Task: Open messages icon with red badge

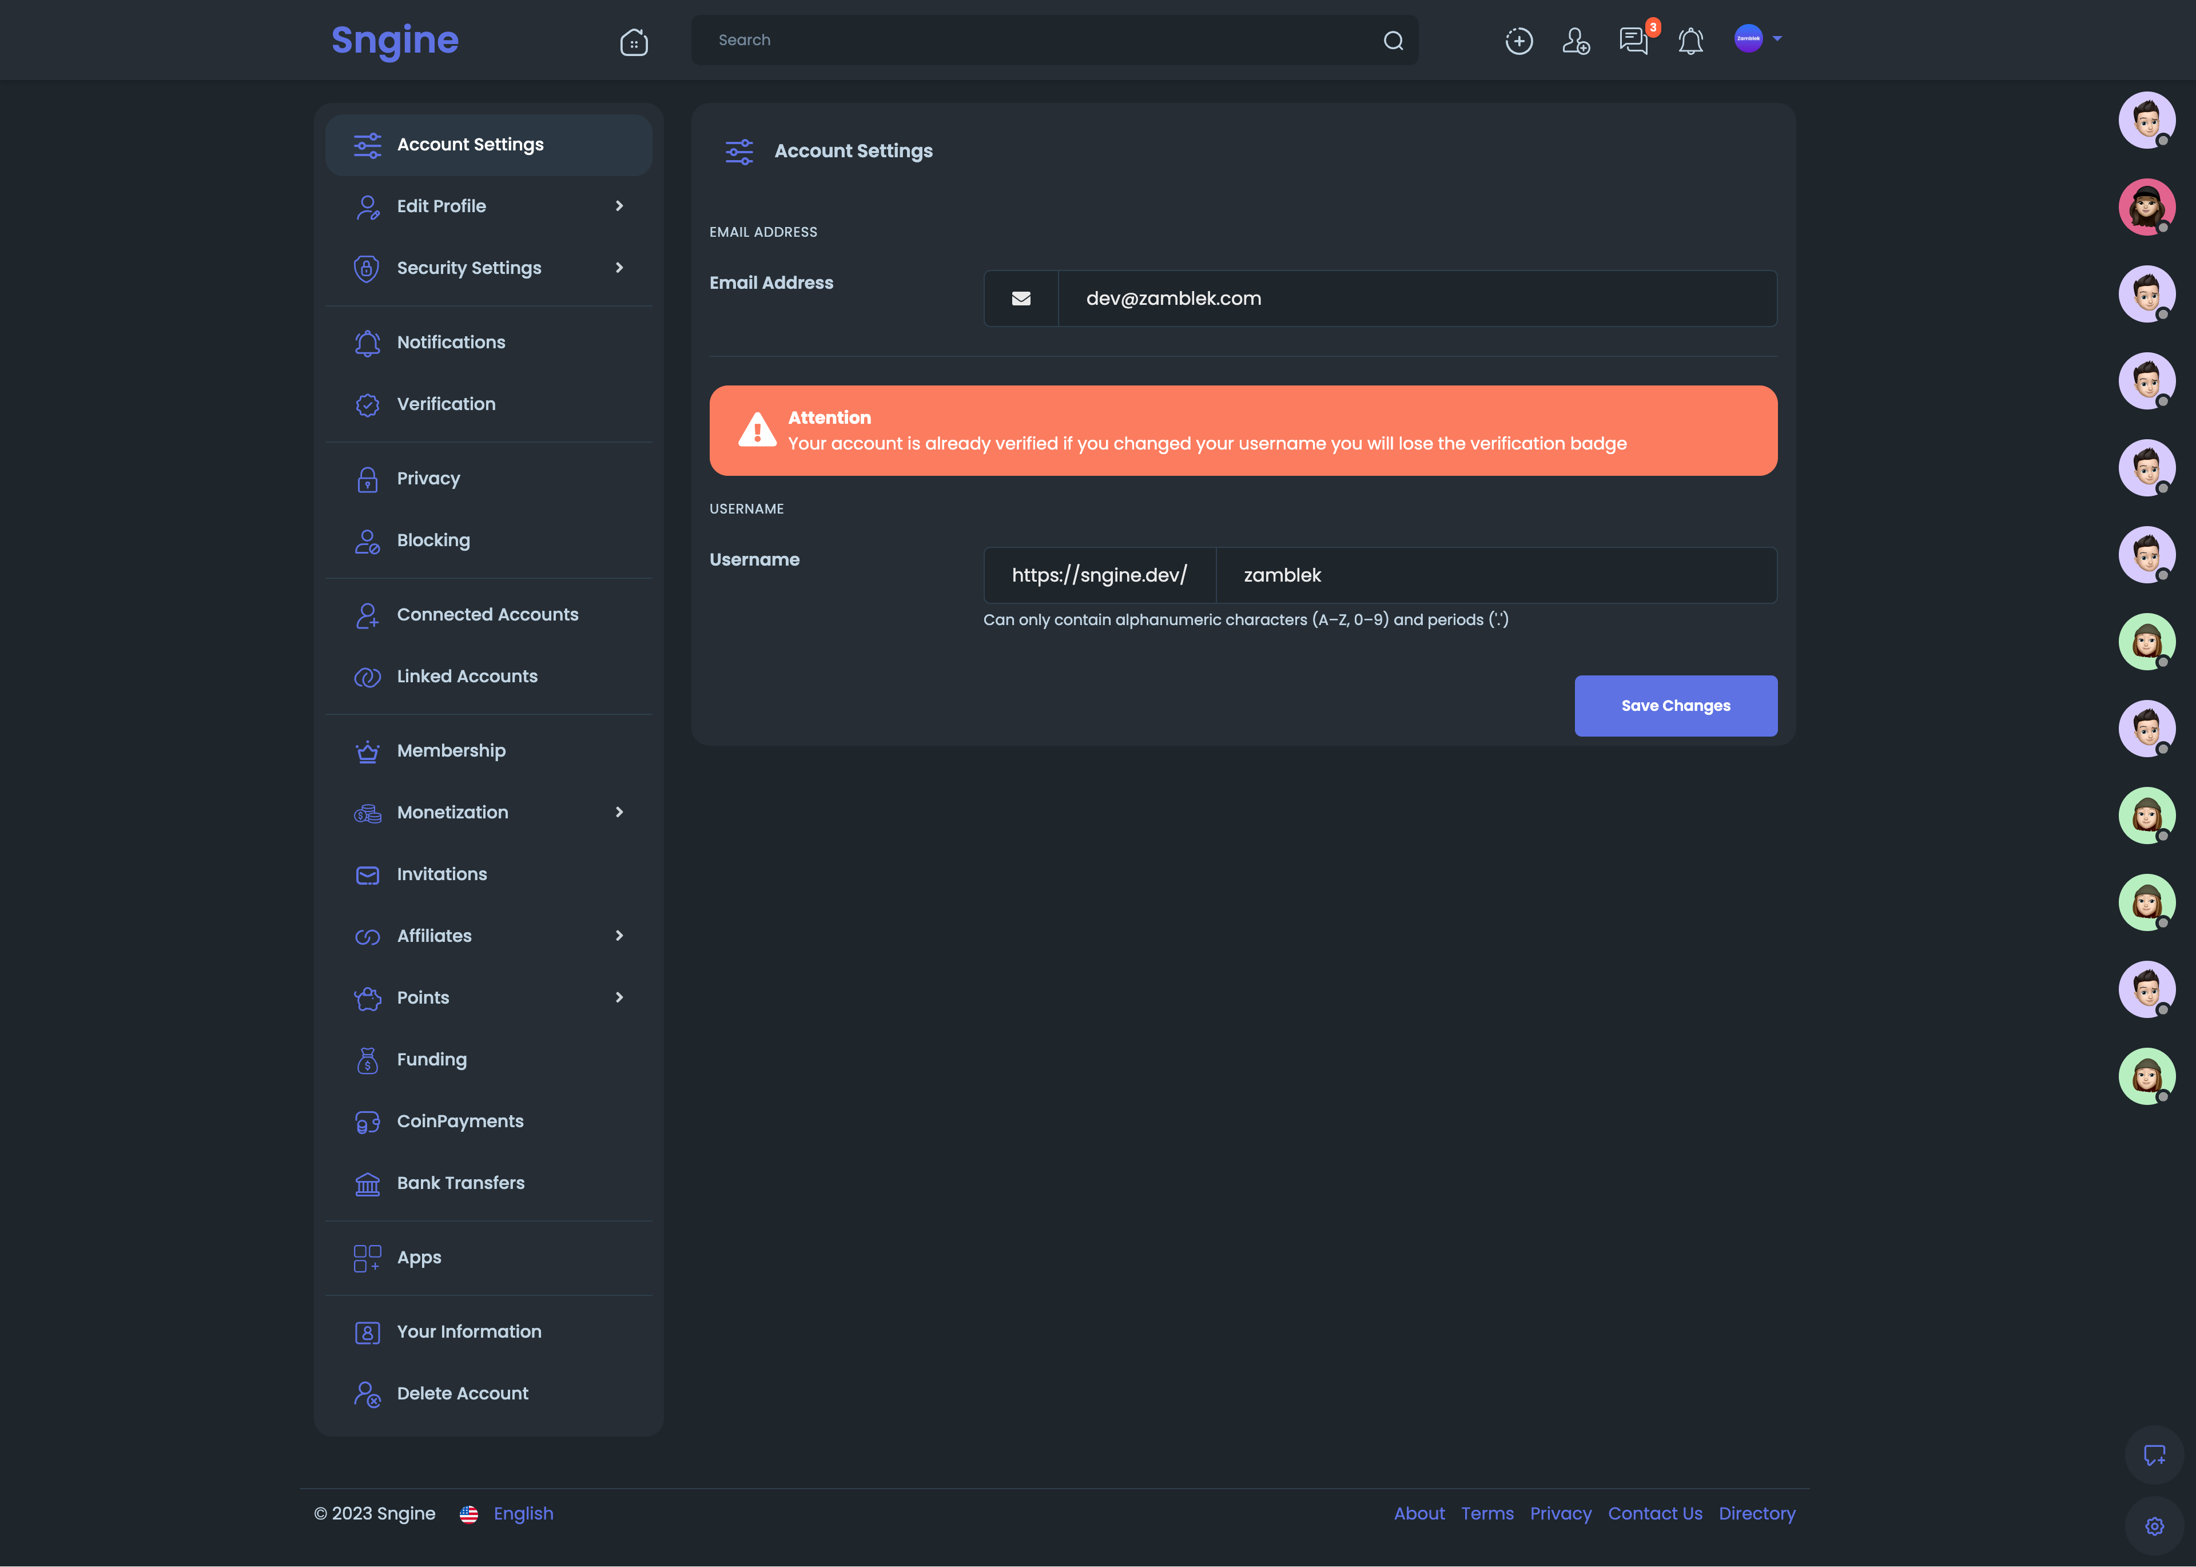Action: pos(1633,41)
